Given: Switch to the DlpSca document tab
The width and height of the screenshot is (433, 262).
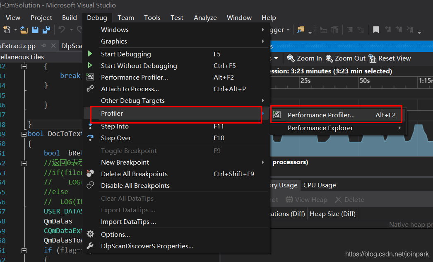Looking at the screenshot, I should pyautogui.click(x=71, y=46).
